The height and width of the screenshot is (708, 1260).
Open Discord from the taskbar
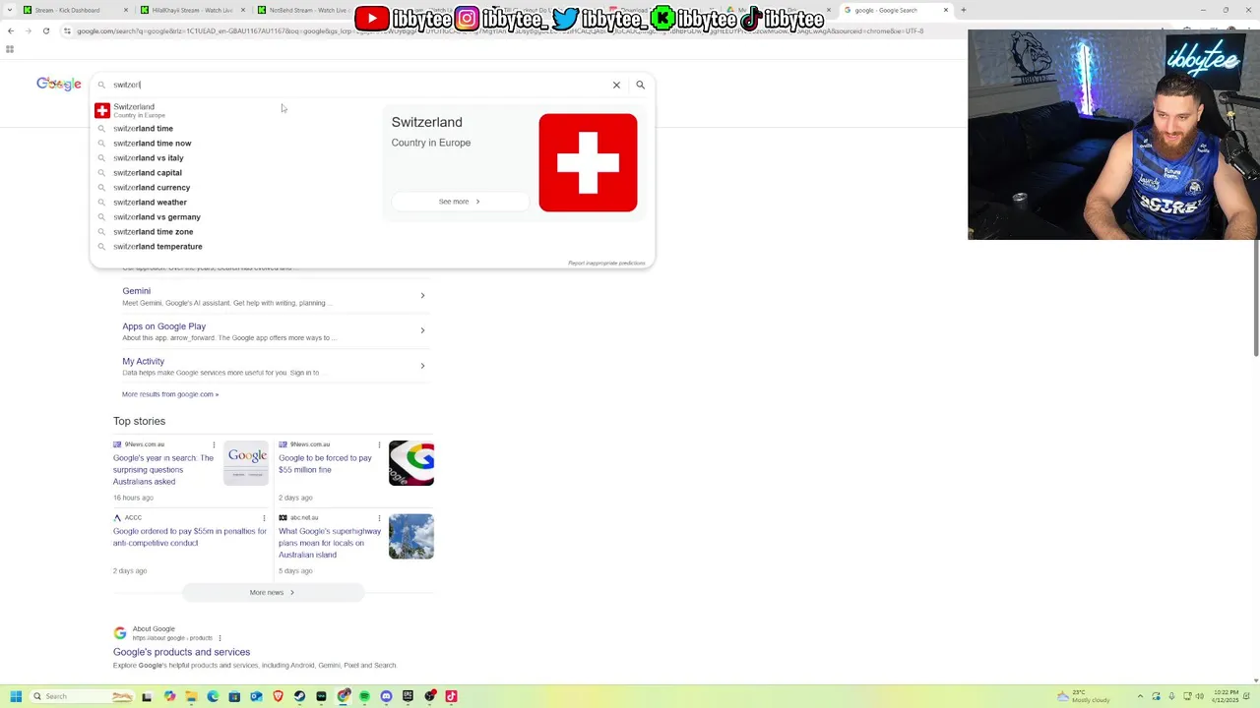click(386, 696)
